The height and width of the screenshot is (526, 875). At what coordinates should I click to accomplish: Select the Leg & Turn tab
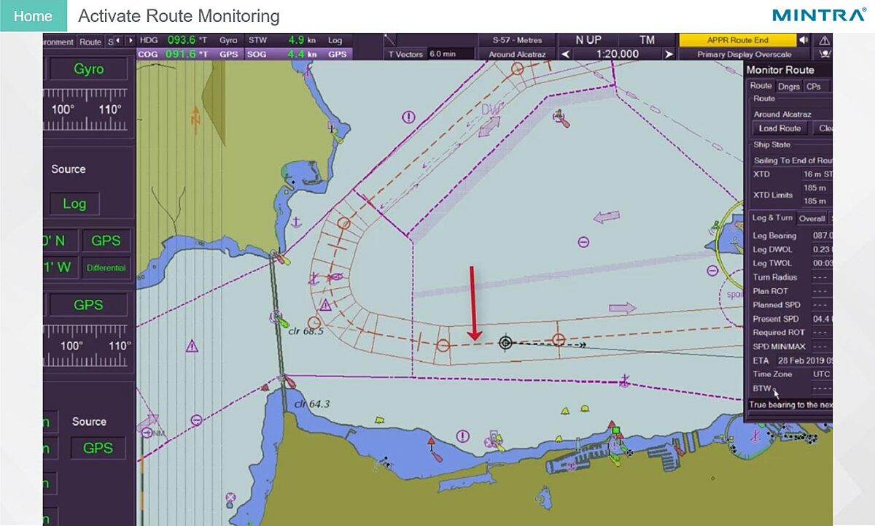772,218
